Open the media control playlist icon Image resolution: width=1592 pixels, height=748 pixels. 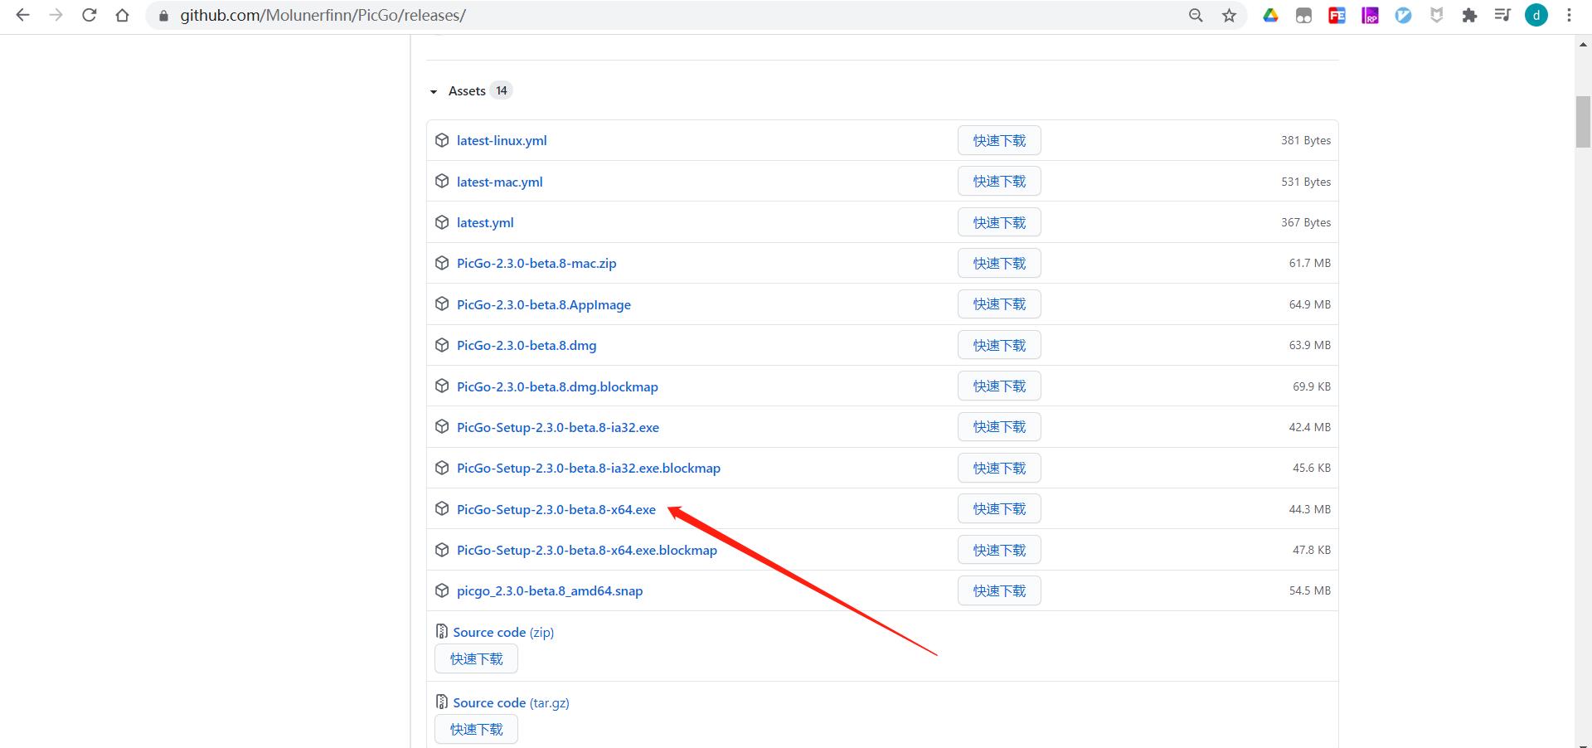tap(1502, 15)
